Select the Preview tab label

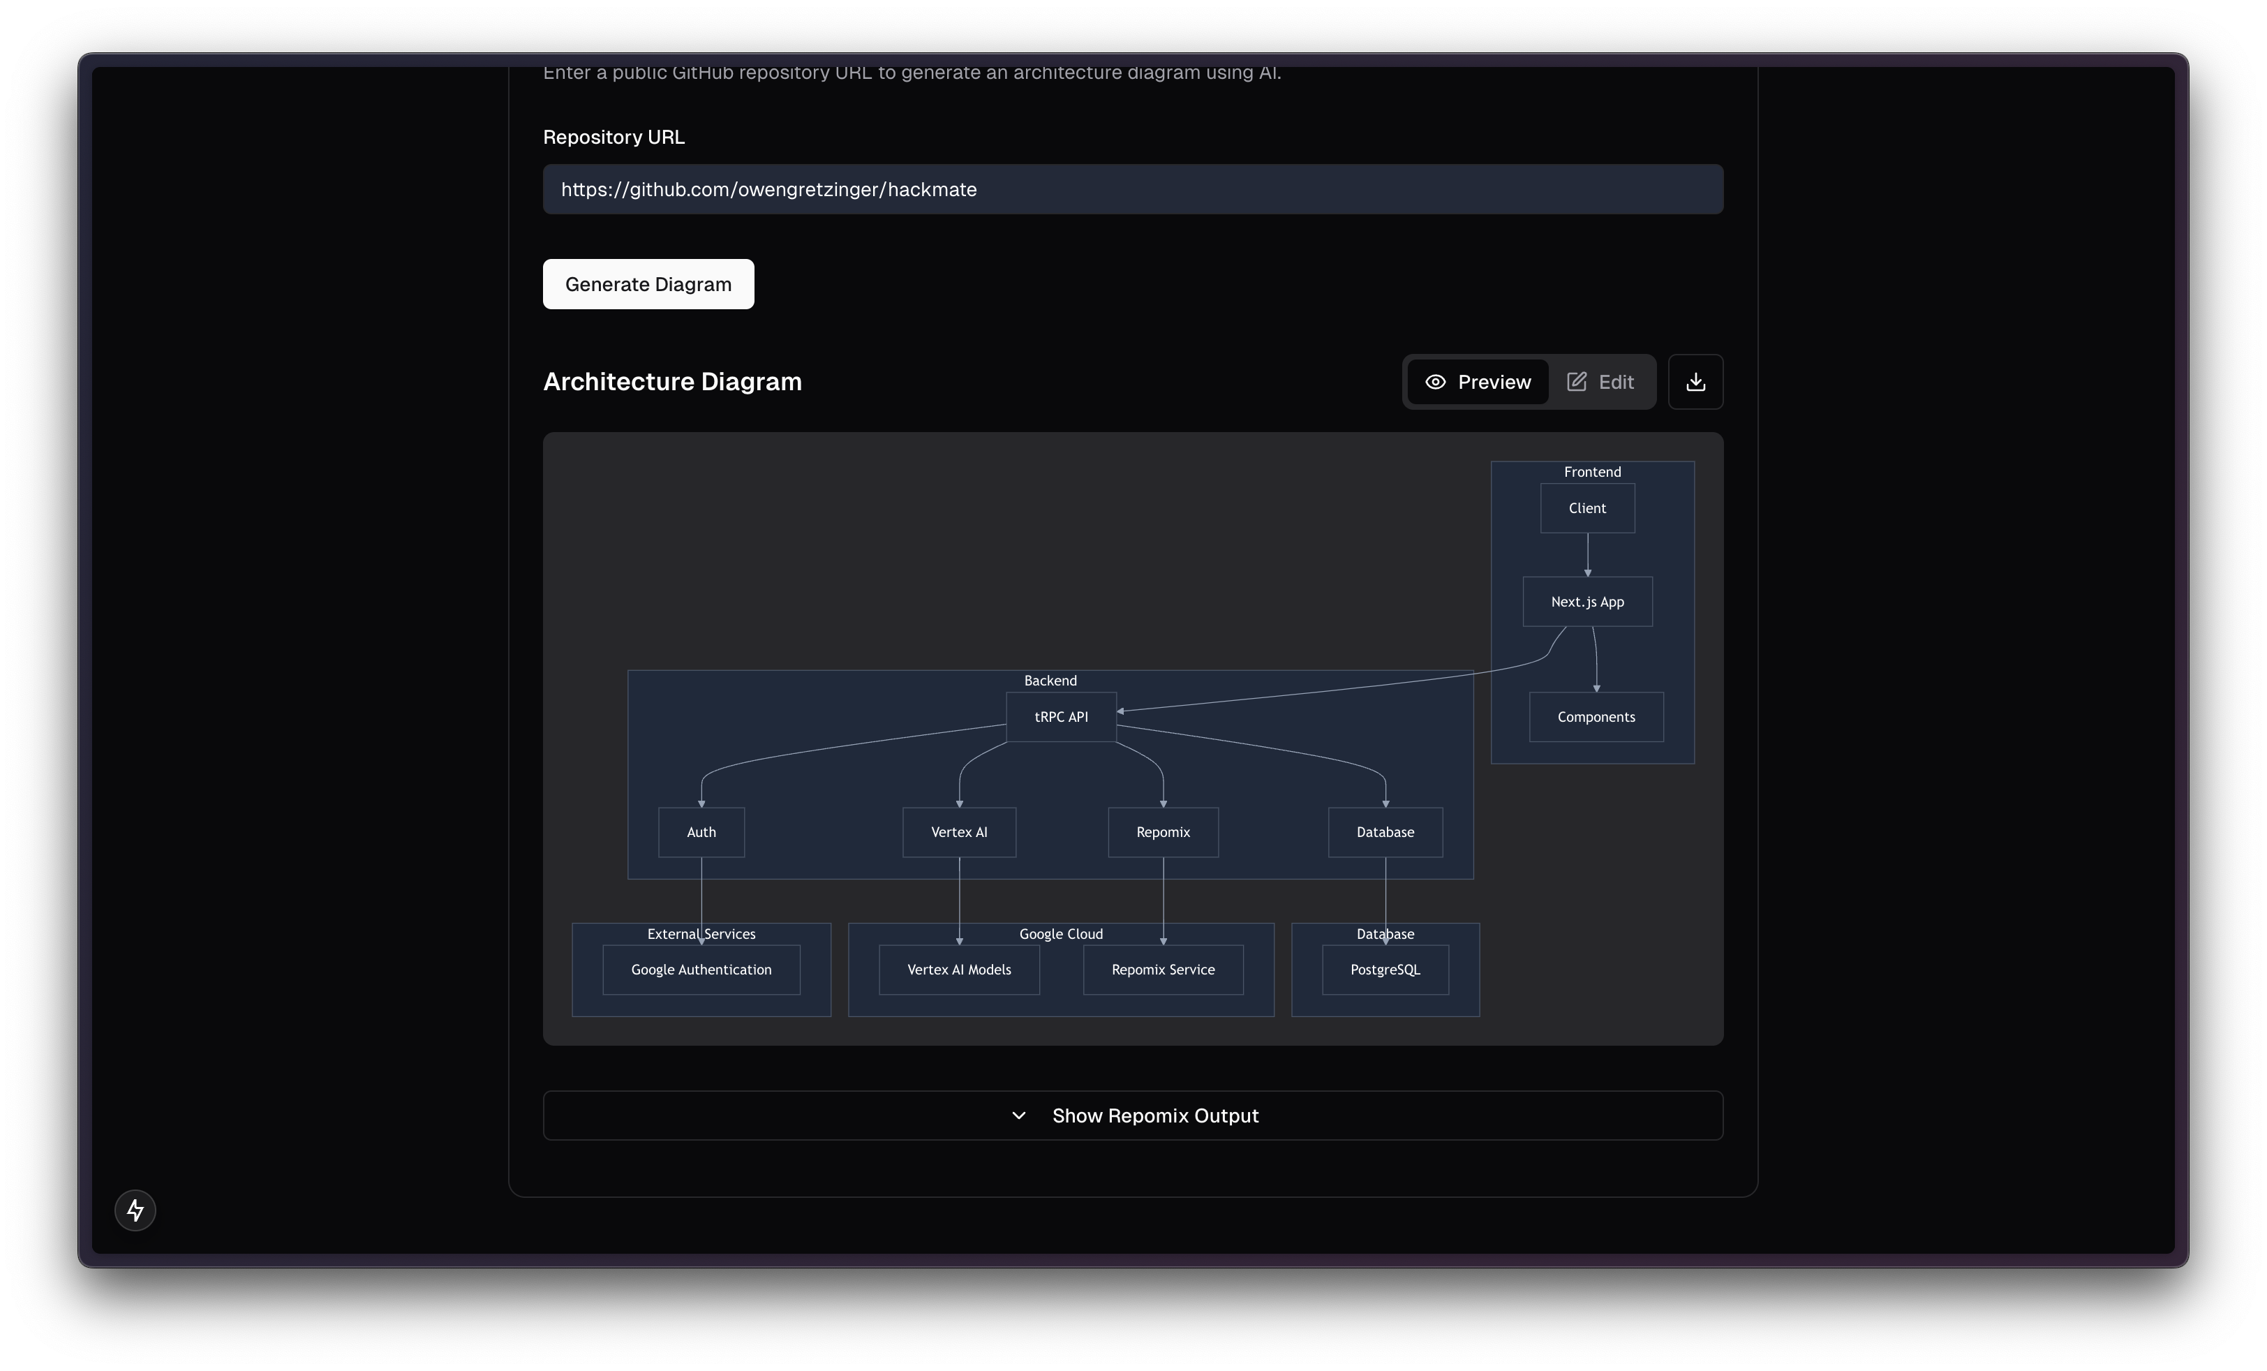tap(1493, 382)
